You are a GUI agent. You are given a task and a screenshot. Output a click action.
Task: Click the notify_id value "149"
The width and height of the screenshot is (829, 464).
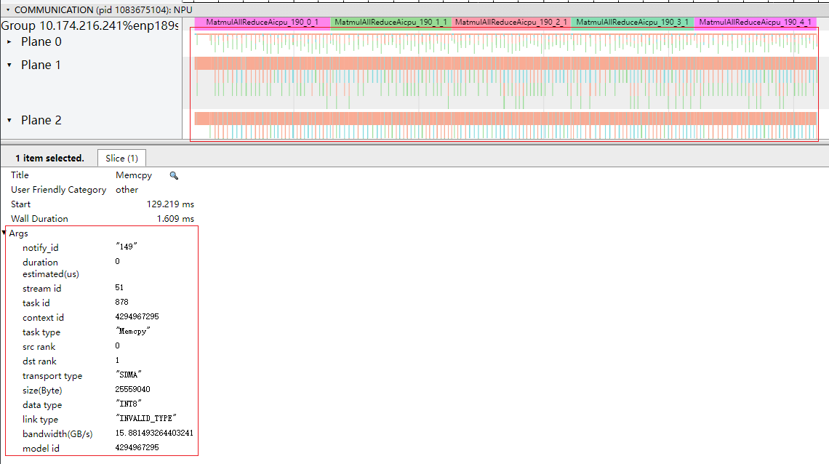point(127,247)
